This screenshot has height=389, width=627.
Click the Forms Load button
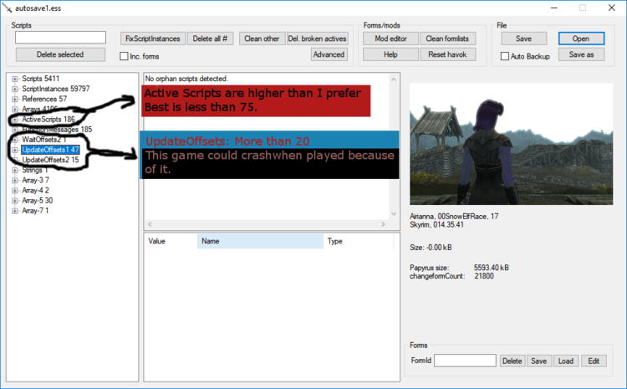point(566,361)
